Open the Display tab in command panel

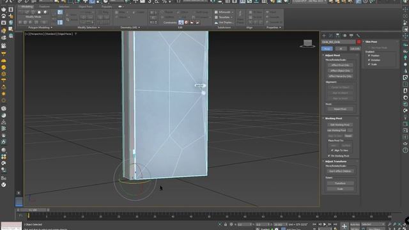(x=351, y=35)
